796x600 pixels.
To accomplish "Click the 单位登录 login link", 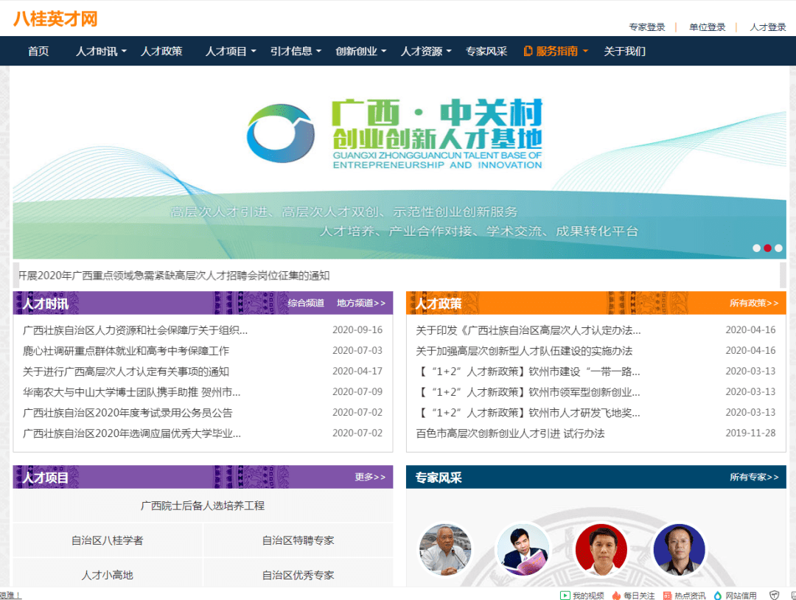I will pyautogui.click(x=707, y=27).
